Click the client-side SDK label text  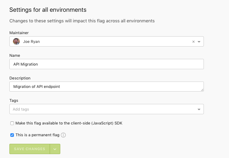(x=69, y=123)
